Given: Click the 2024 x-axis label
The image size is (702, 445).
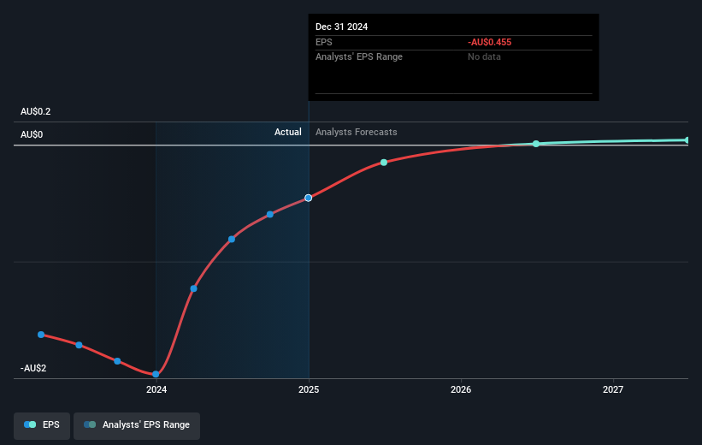Looking at the screenshot, I should pyautogui.click(x=156, y=389).
